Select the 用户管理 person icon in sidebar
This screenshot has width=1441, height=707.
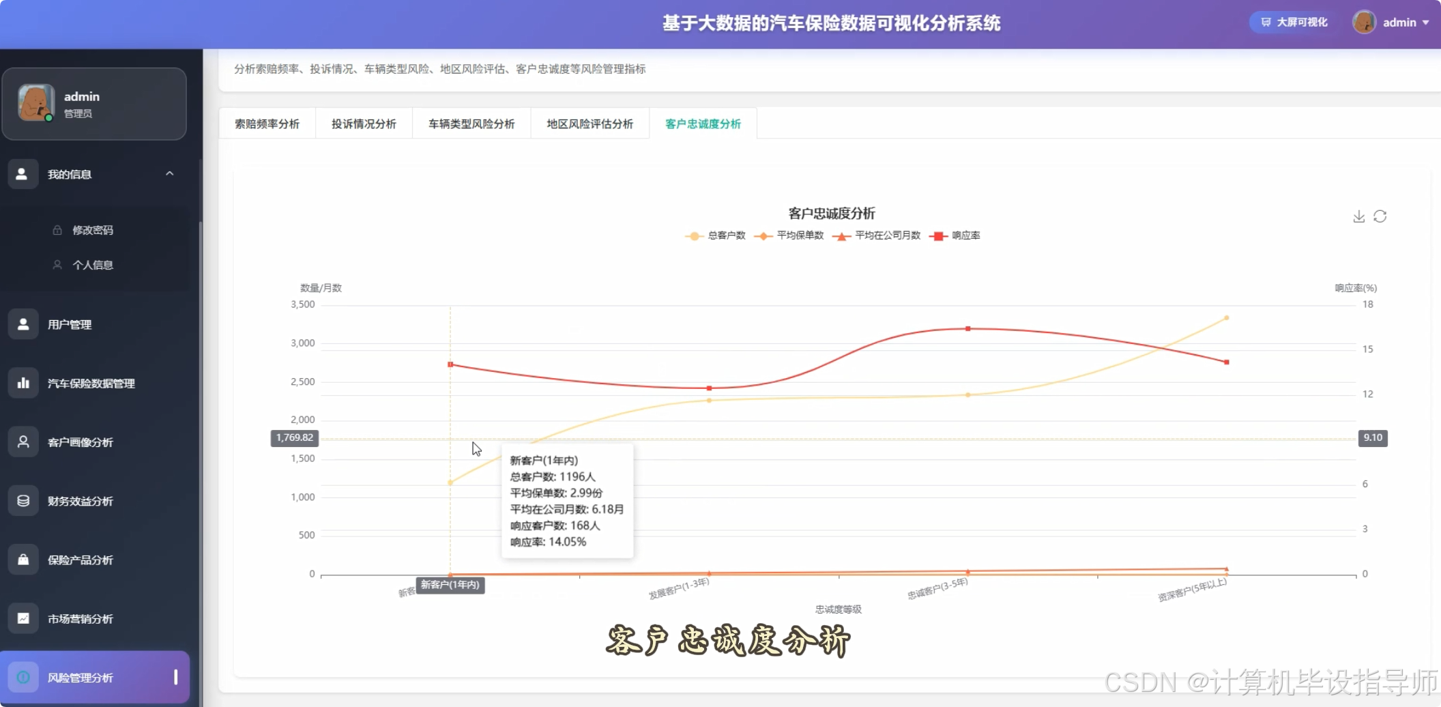pyautogui.click(x=23, y=324)
